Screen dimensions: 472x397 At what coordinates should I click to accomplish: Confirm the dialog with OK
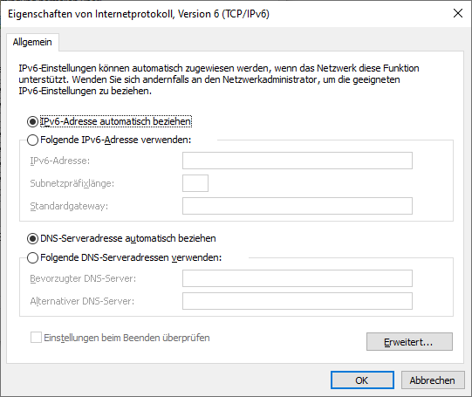pos(362,380)
